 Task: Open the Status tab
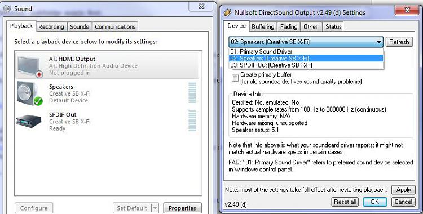coord(333,26)
